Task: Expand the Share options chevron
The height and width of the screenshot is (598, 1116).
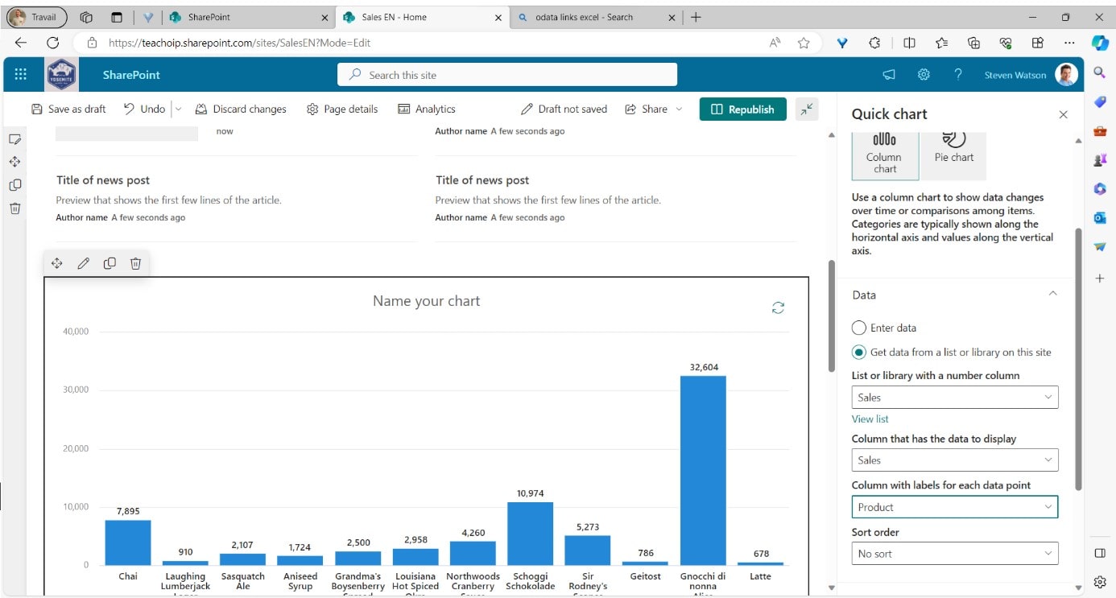Action: [679, 109]
